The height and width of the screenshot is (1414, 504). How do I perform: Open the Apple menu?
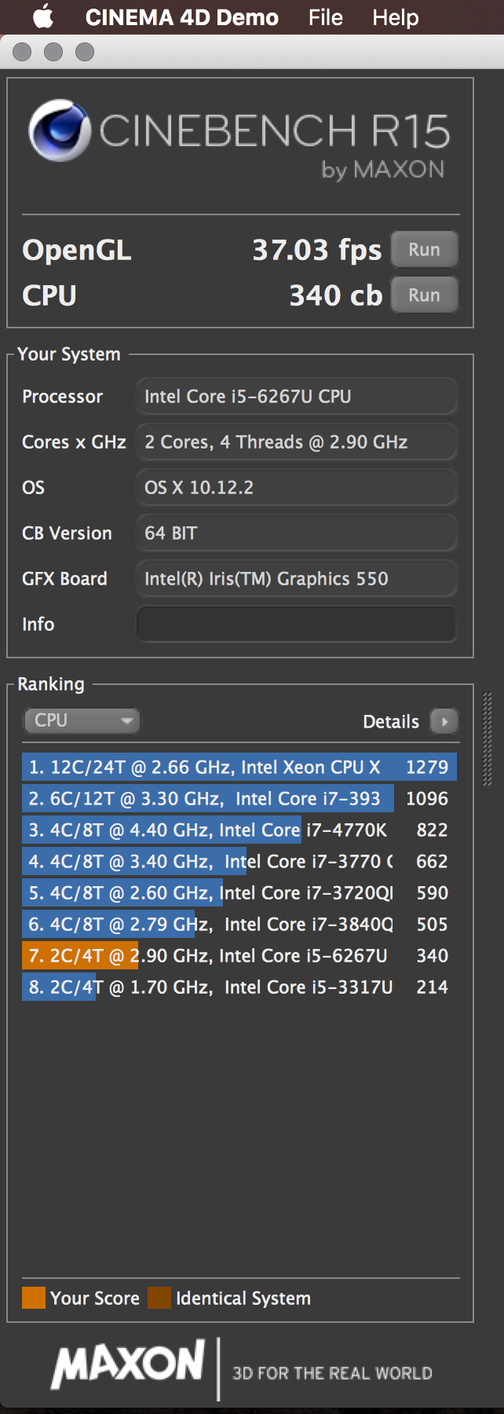[42, 16]
